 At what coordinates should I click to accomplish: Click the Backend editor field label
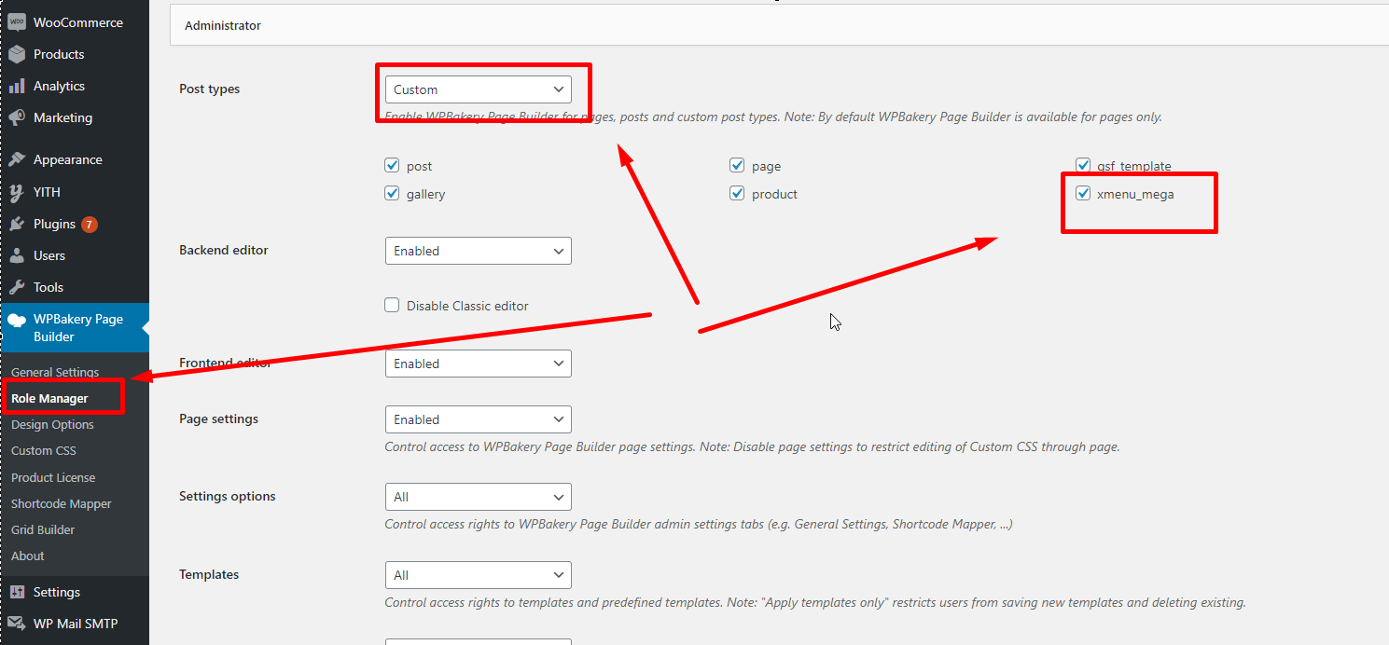point(224,250)
